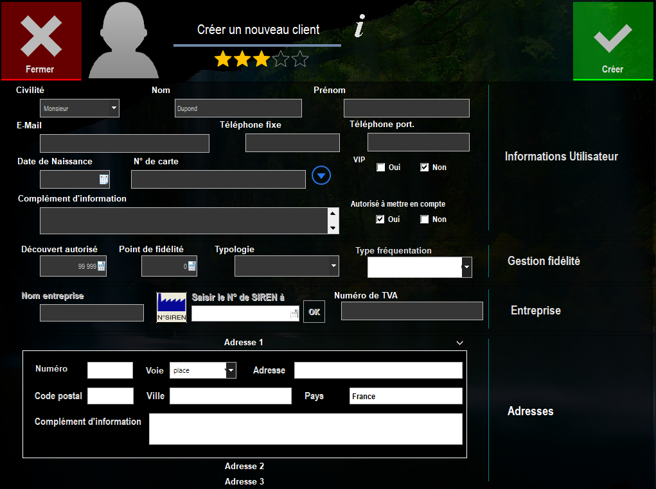Viewport: 656px width, 489px height.
Task: Click the N°SIREN factory icon
Action: 172,307
